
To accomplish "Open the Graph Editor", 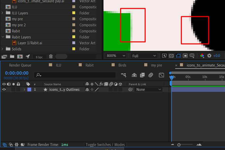I will pos(161,75).
